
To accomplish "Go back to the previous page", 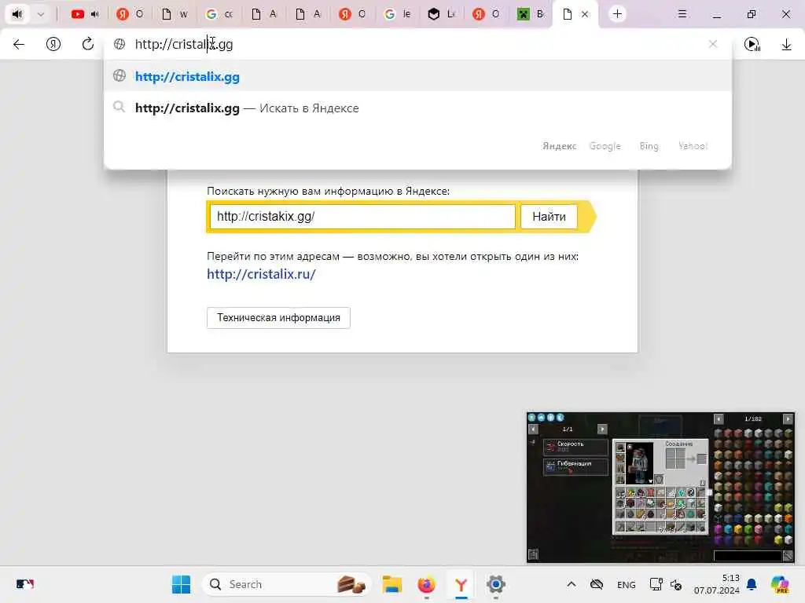I will pyautogui.click(x=19, y=44).
